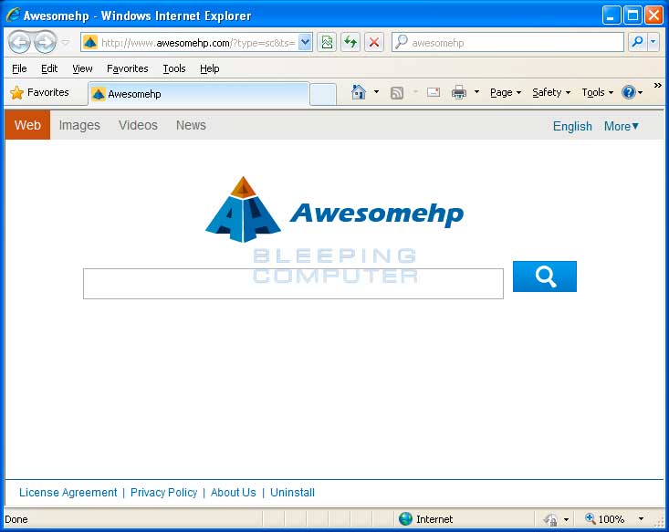Open the Safety command bar menu
This screenshot has width=669, height=532.
[x=551, y=92]
